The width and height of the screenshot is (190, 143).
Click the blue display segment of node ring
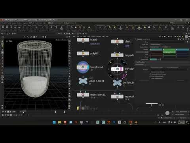pyautogui.click(x=123, y=62)
